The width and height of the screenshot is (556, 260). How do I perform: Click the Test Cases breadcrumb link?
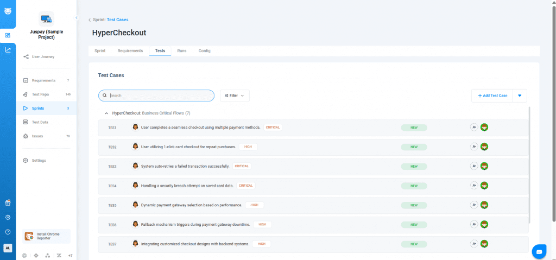point(117,20)
